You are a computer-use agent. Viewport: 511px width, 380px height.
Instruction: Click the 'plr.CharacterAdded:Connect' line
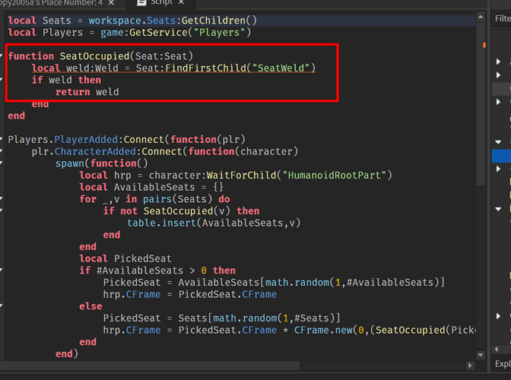tap(165, 151)
